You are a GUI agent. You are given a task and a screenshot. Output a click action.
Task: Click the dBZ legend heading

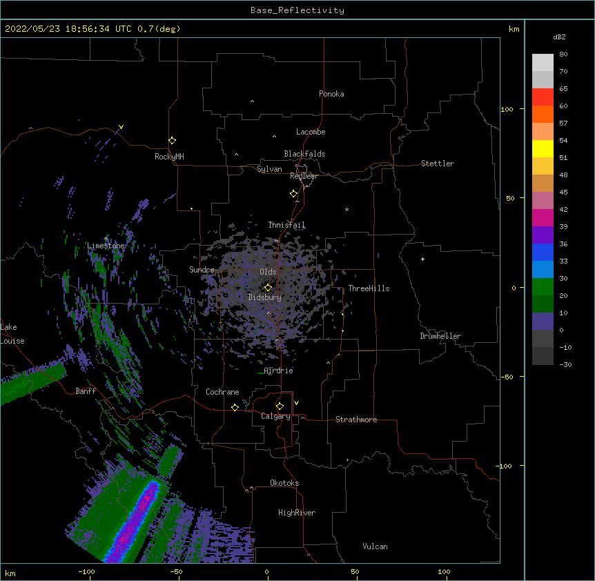click(x=559, y=37)
